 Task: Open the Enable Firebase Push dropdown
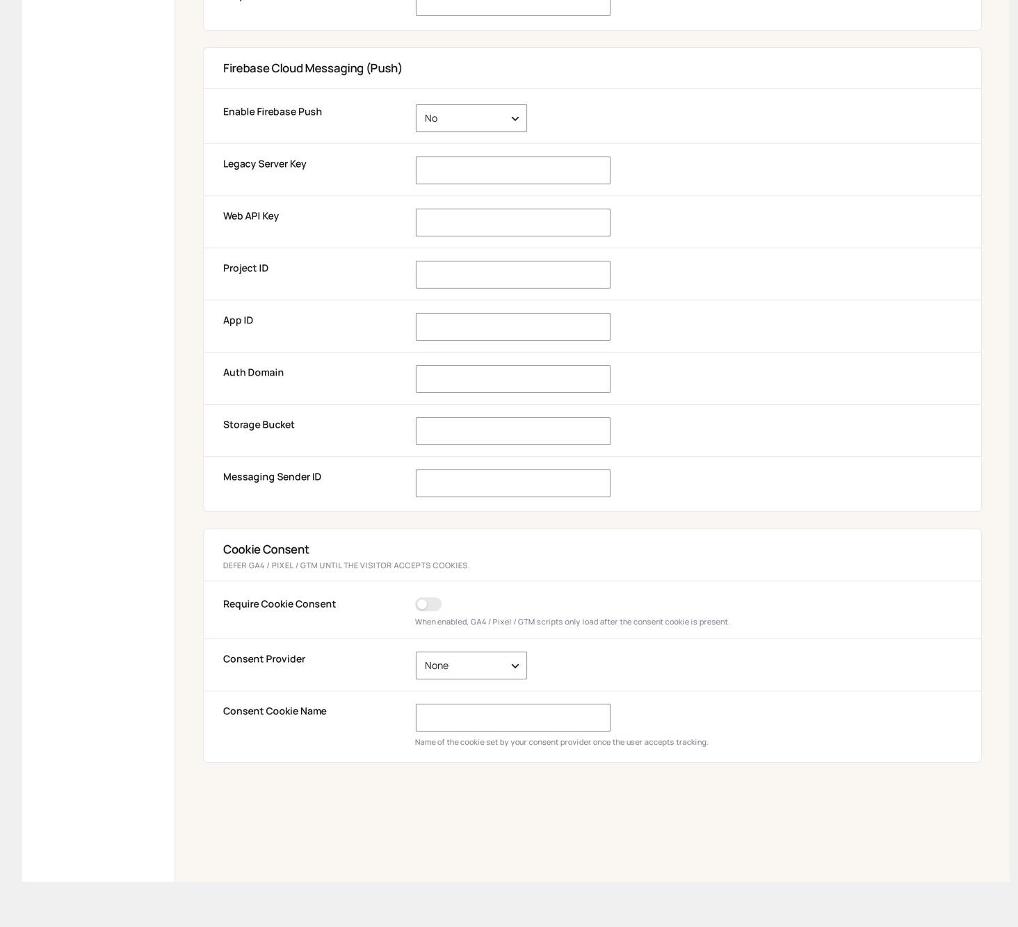pyautogui.click(x=471, y=118)
